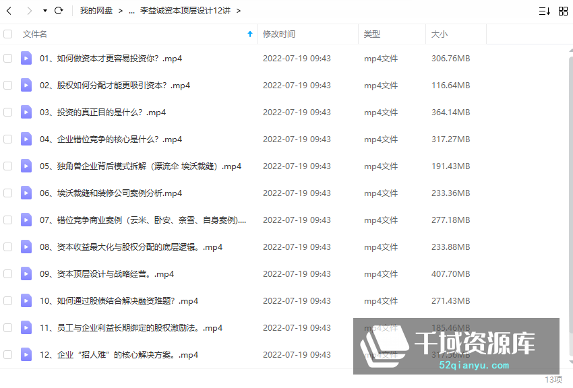573x388 pixels.
Task: Select file name 01、如何做资本才更容易投资你？.mp4
Action: pos(111,59)
